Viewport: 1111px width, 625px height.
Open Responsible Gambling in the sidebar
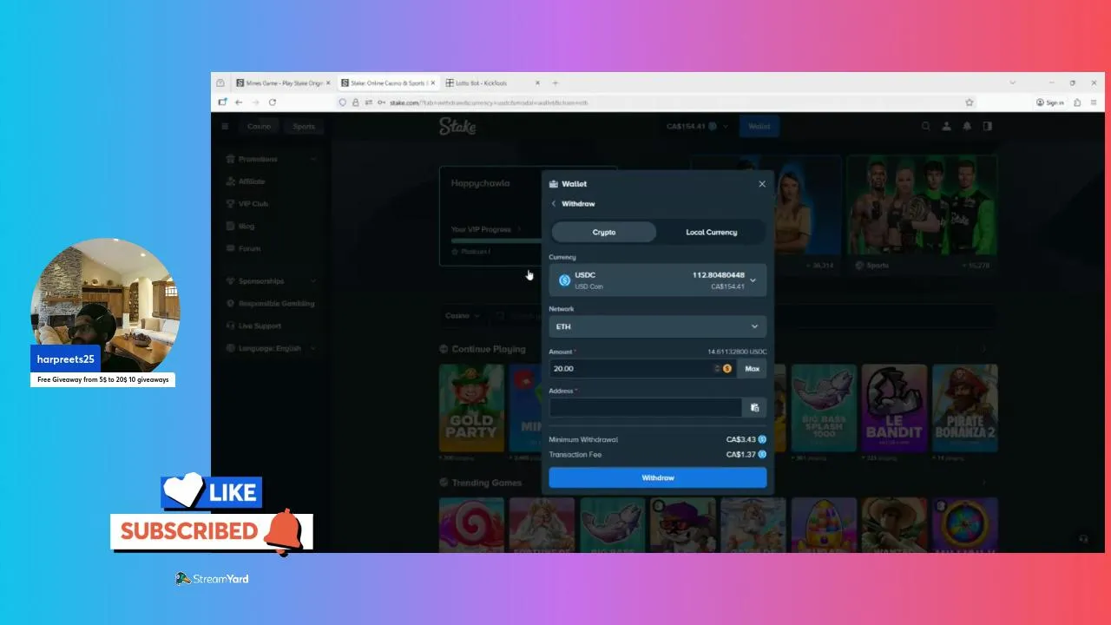(271, 304)
